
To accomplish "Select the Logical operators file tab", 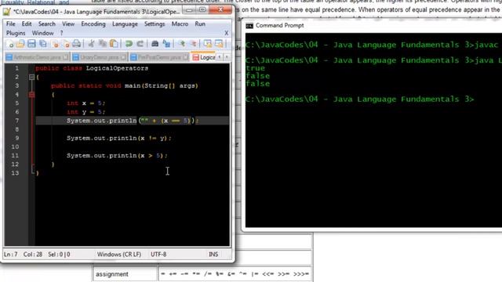I will [x=204, y=57].
